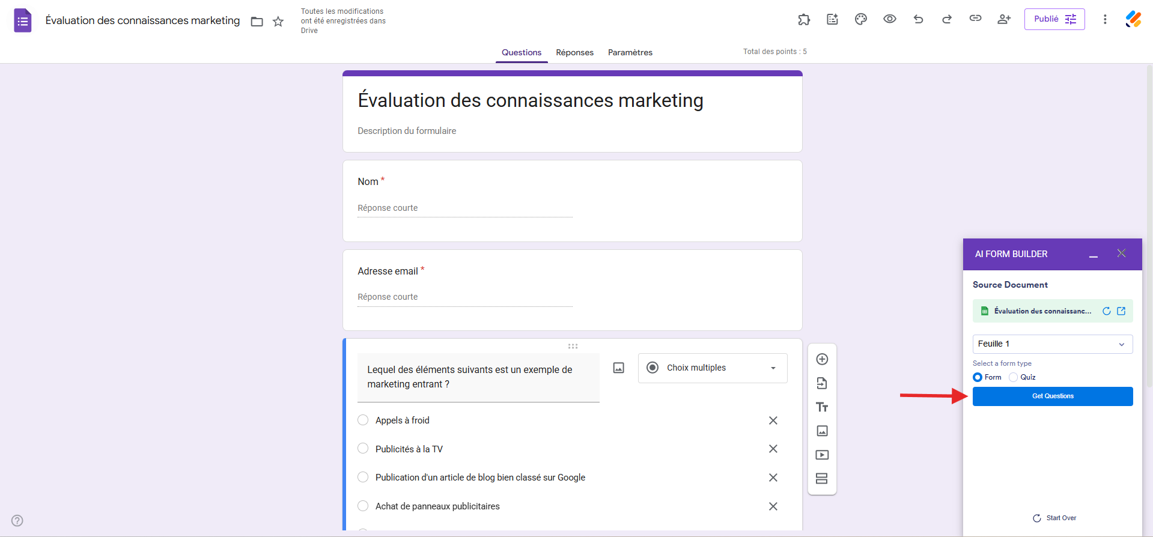Switch to the Questions tab
Screen dimensions: 1153x537
522,53
